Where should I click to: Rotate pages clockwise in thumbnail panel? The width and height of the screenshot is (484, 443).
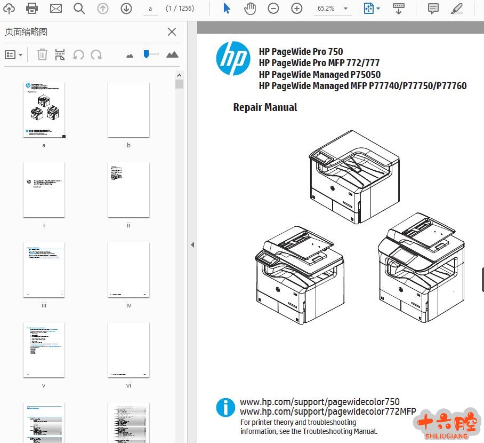click(96, 54)
